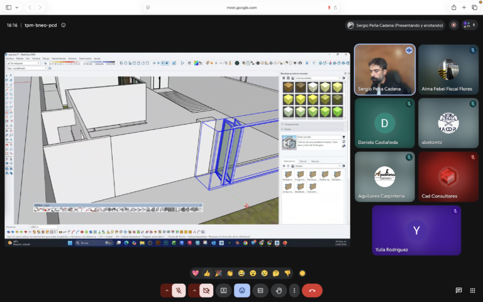This screenshot has height=302, width=483.
Task: Click the browser share icon
Action: [453, 8]
